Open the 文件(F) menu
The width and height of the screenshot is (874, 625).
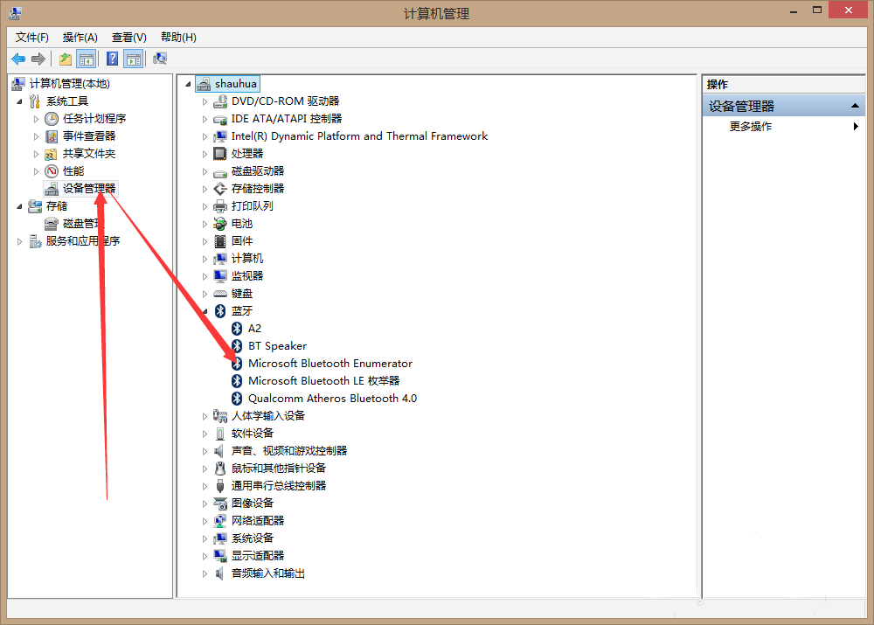(32, 38)
